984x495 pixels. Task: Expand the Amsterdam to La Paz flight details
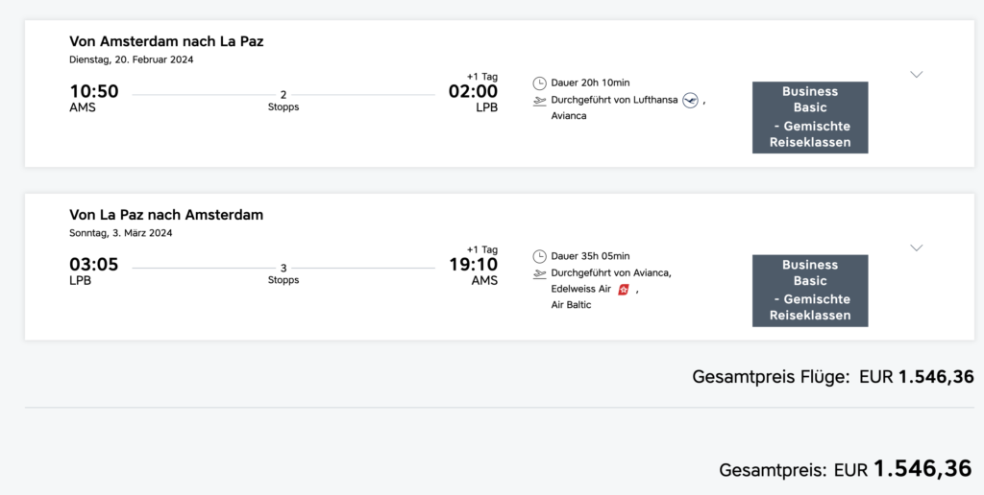coord(916,75)
